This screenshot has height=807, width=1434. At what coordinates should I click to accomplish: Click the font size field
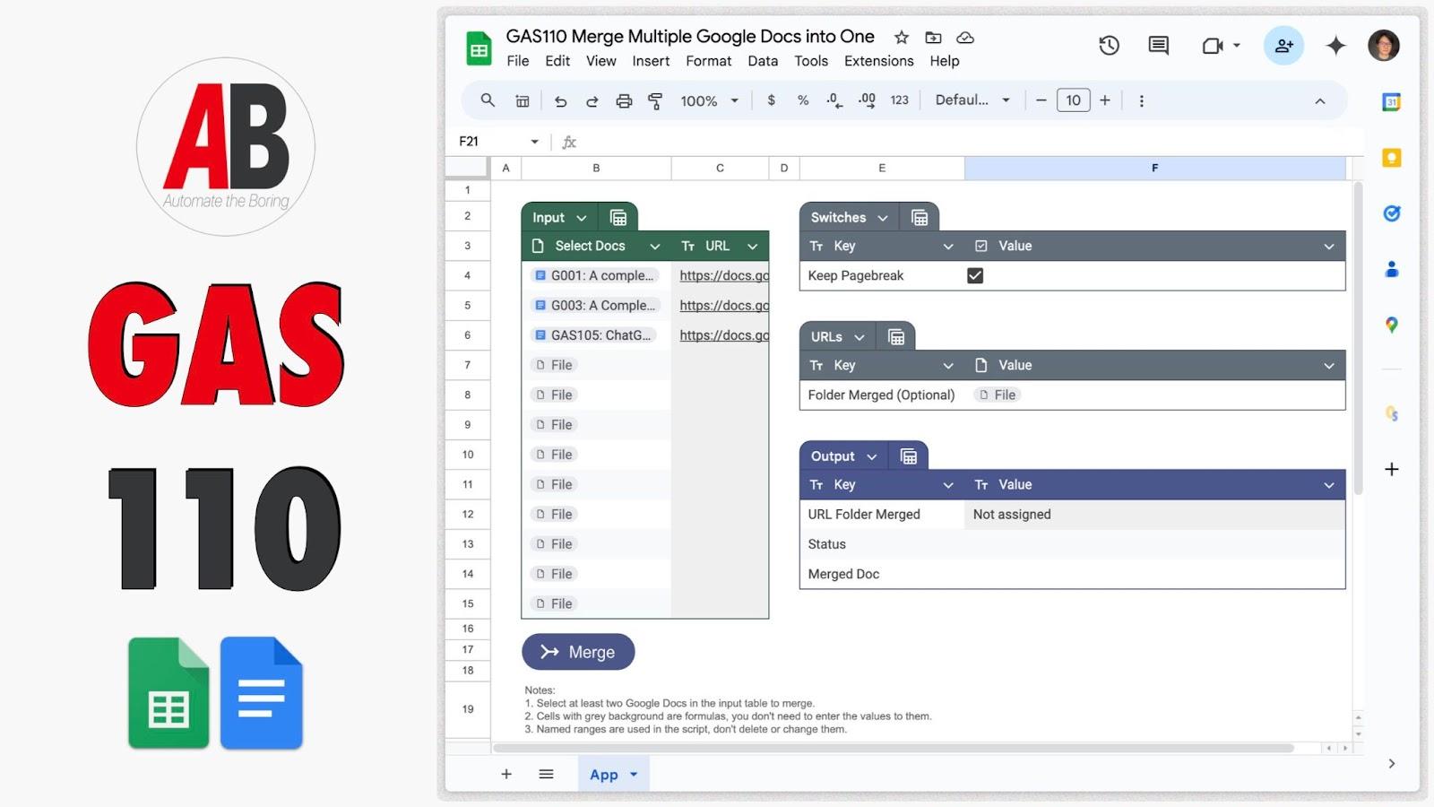tap(1073, 100)
